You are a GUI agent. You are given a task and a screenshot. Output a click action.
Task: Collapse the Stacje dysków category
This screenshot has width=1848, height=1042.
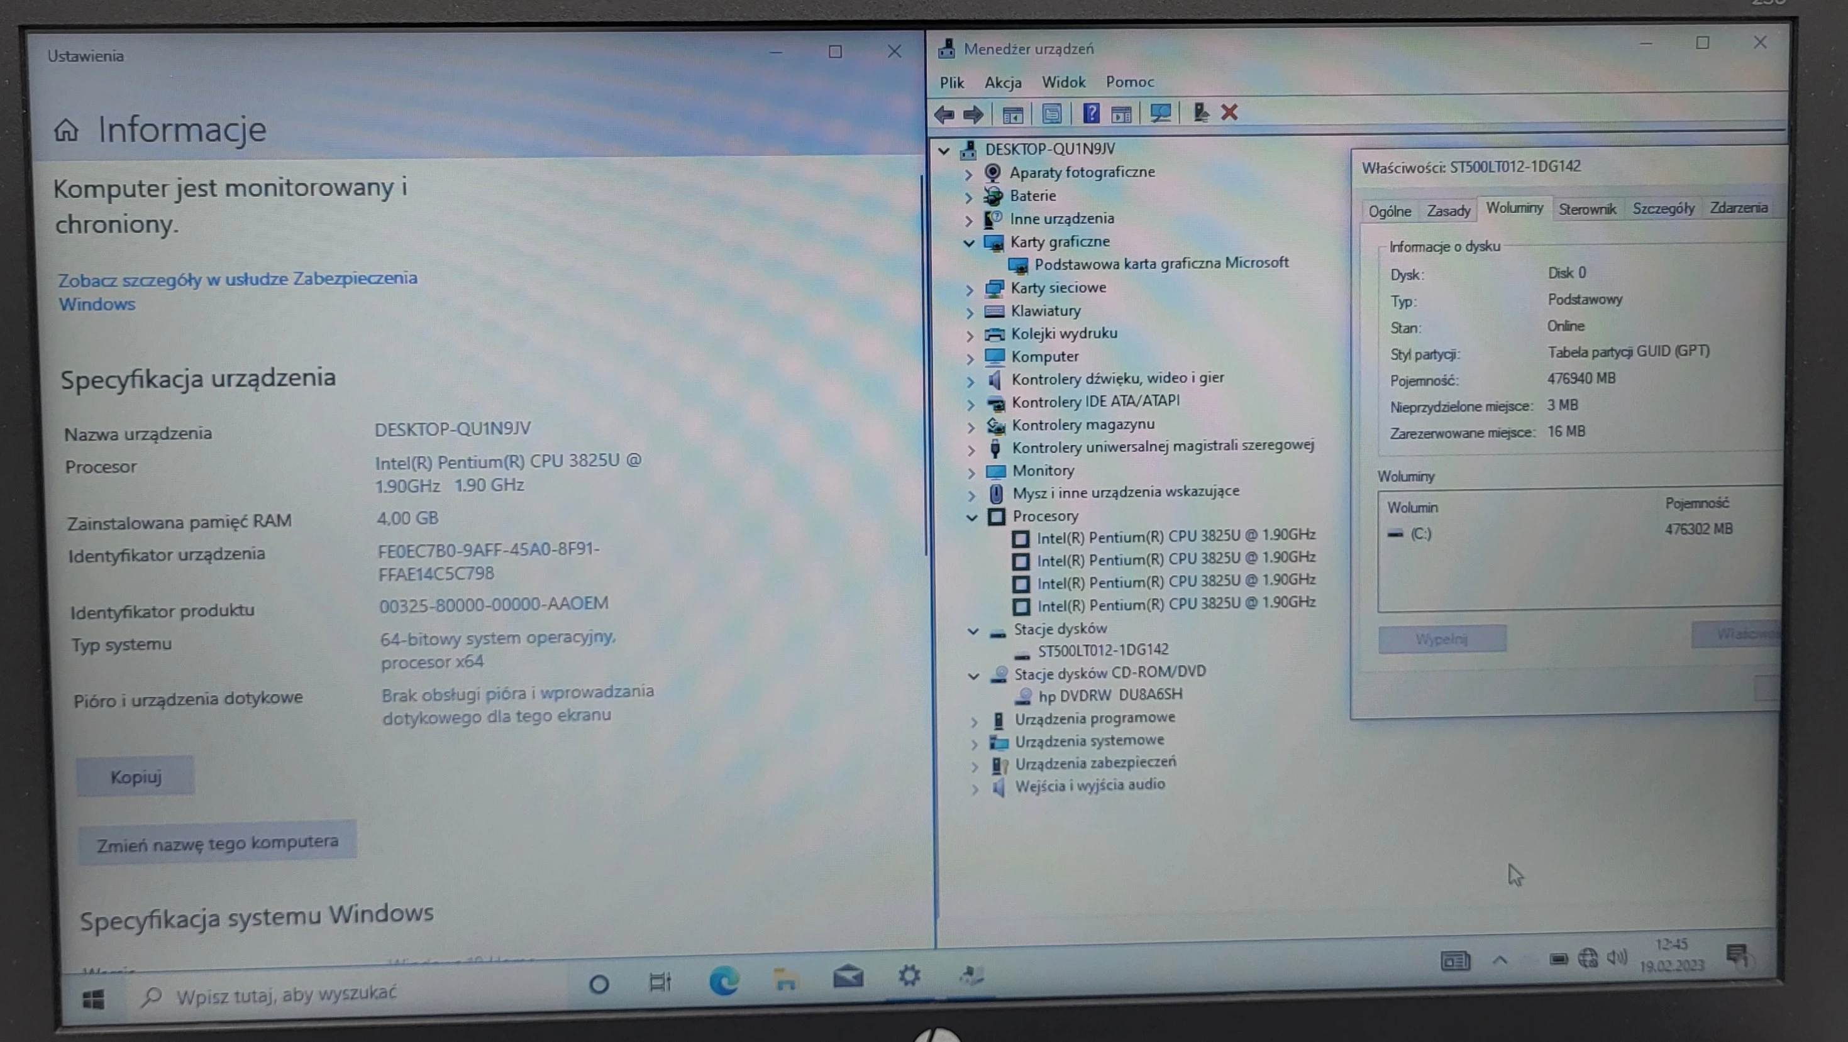[x=973, y=631]
